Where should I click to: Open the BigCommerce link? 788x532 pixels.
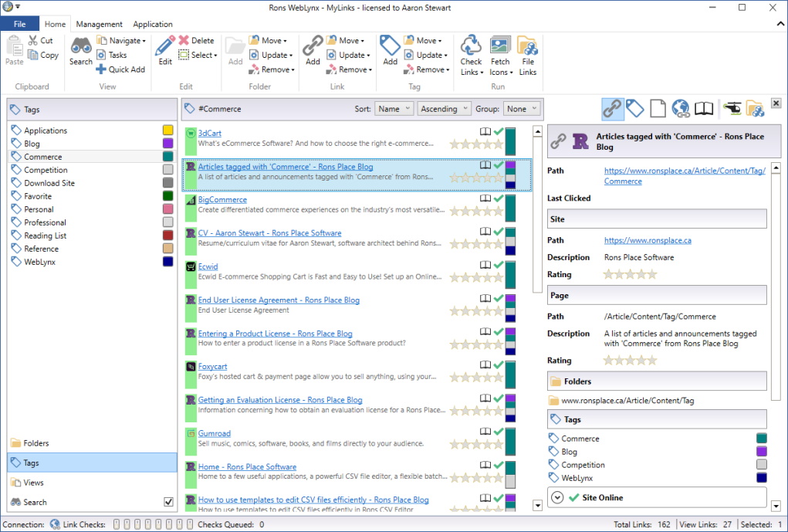(x=222, y=199)
